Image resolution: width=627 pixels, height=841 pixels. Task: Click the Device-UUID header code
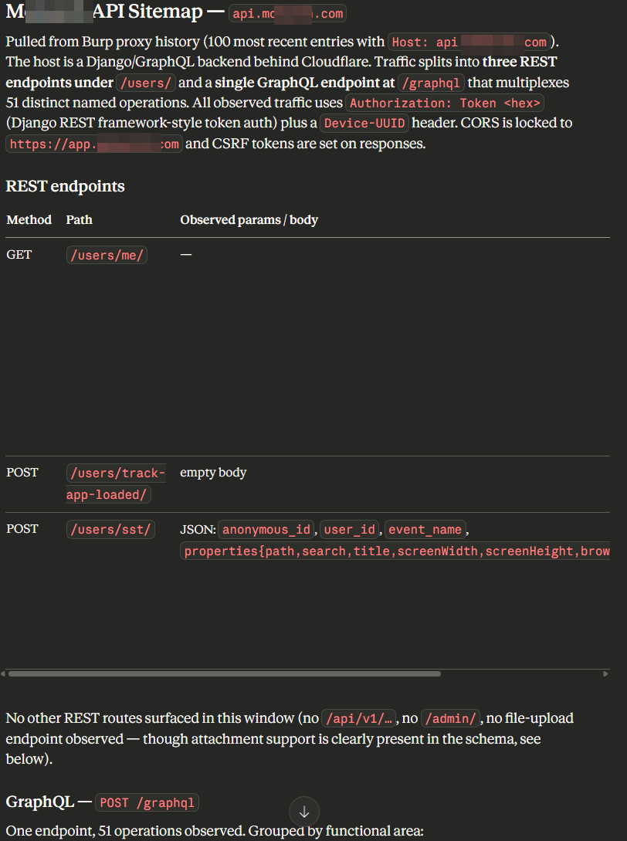tap(364, 124)
